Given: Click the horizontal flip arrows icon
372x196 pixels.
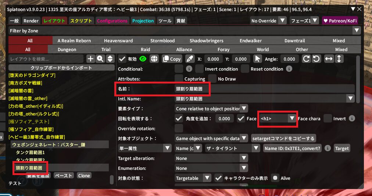Looking at the screenshot, I should pyautogui.click(x=329, y=59).
